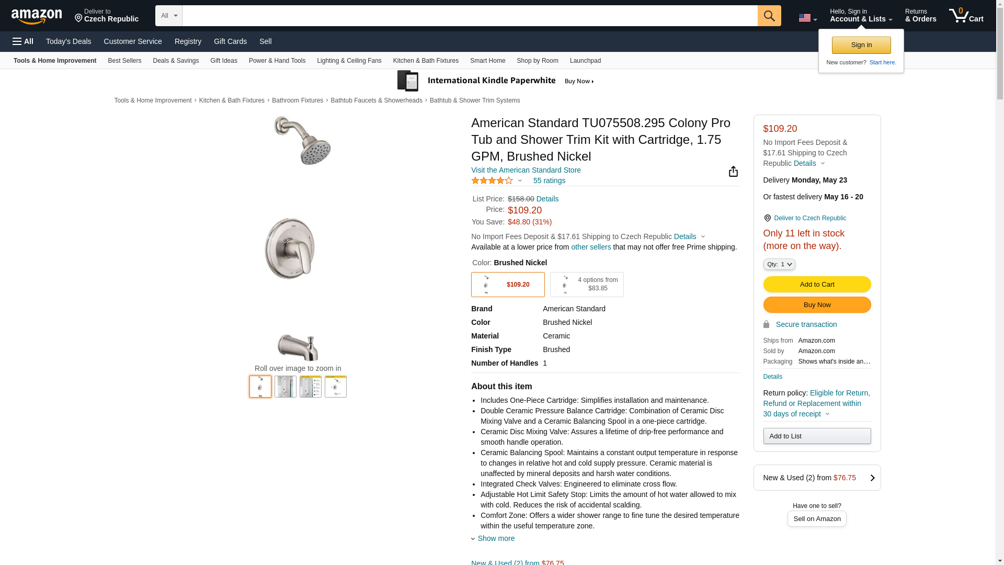Open the shopping cart

tap(966, 16)
